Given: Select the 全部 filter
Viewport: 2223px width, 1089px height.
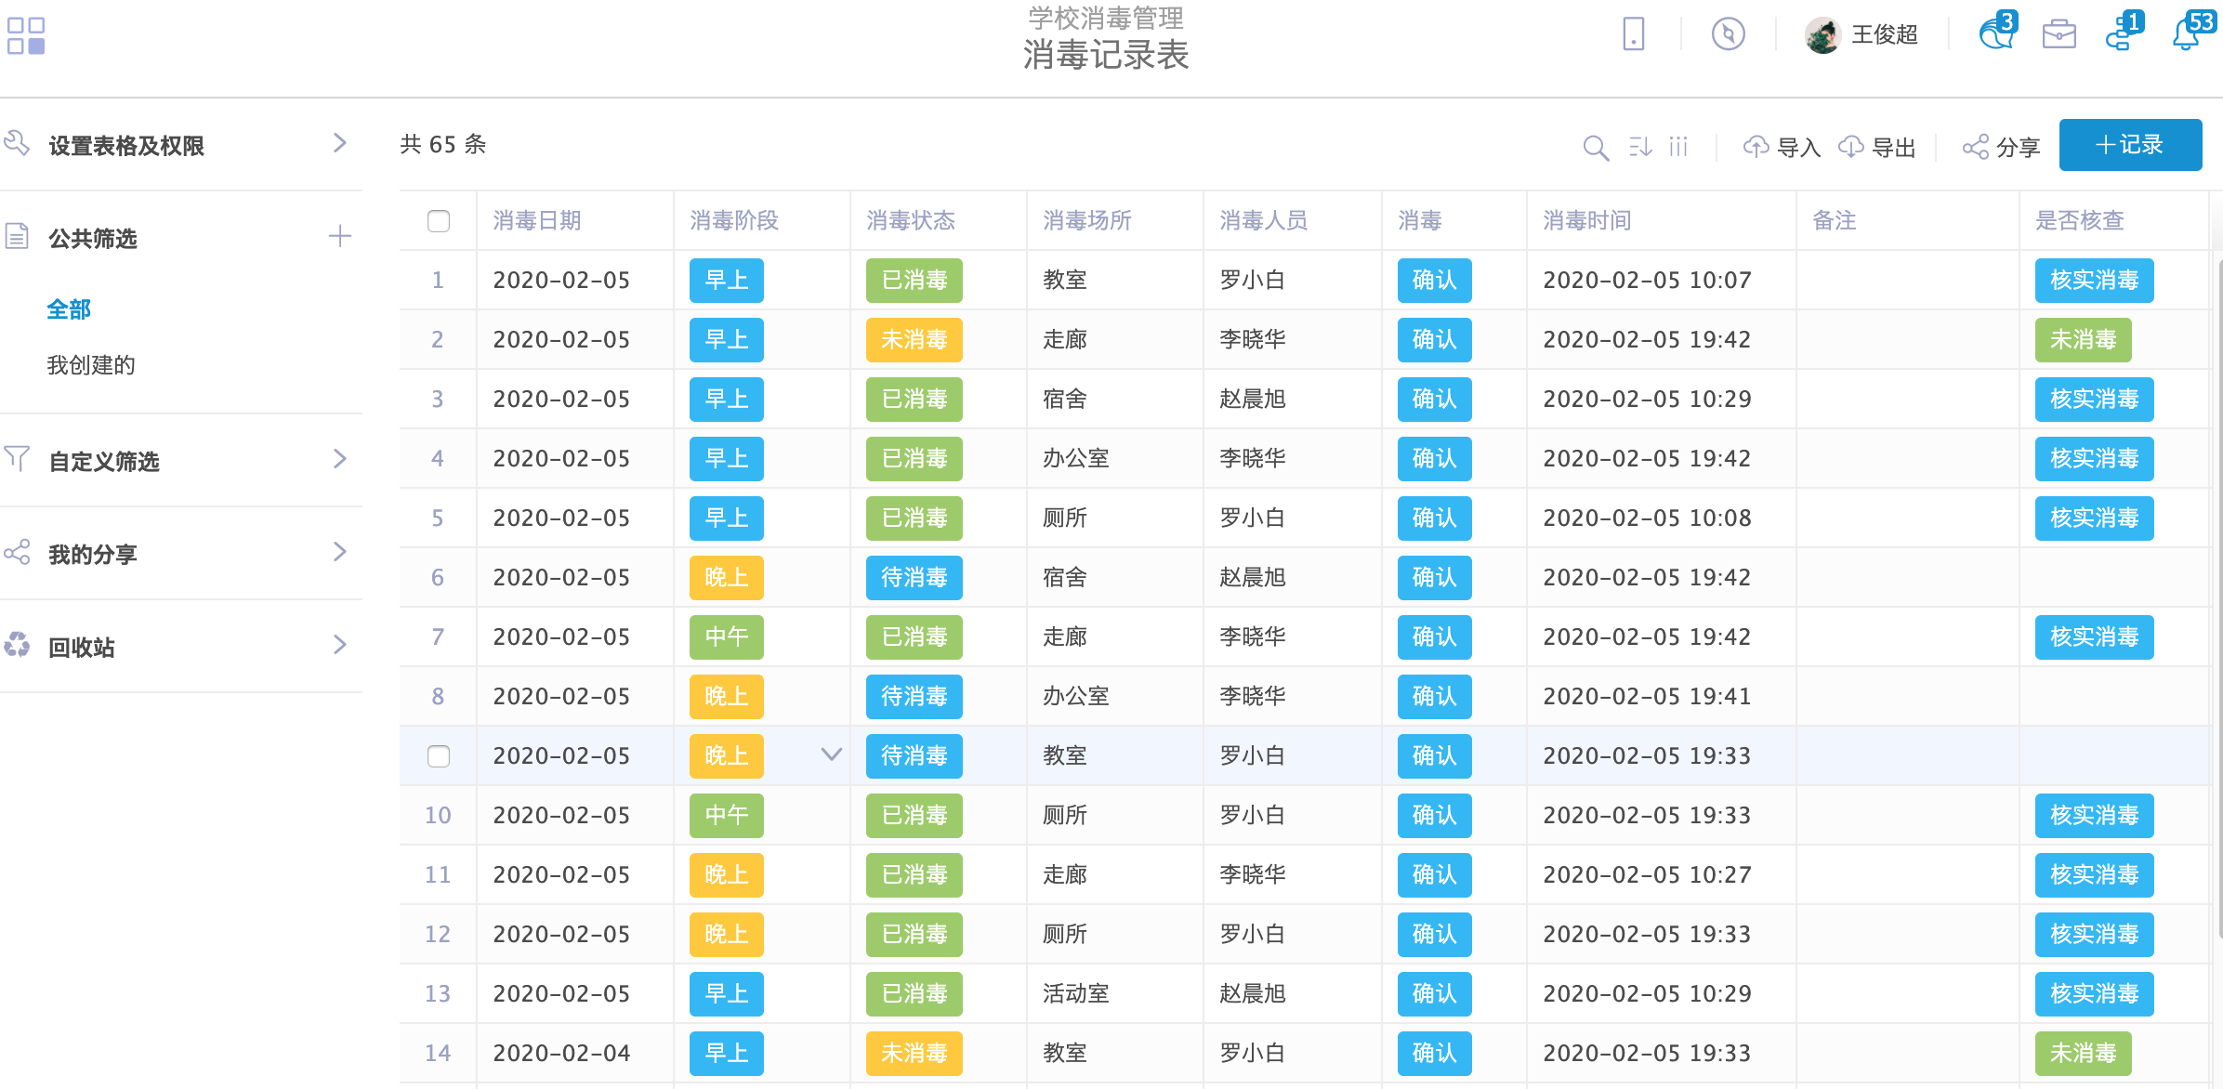Looking at the screenshot, I should coord(69,309).
